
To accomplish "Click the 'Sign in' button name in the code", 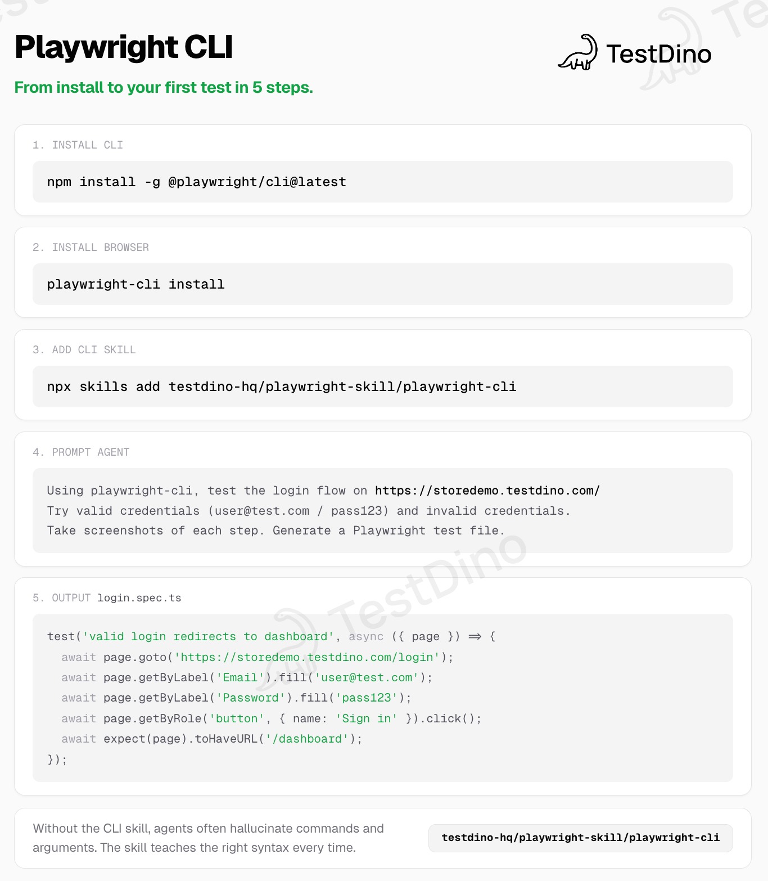I will coord(367,718).
